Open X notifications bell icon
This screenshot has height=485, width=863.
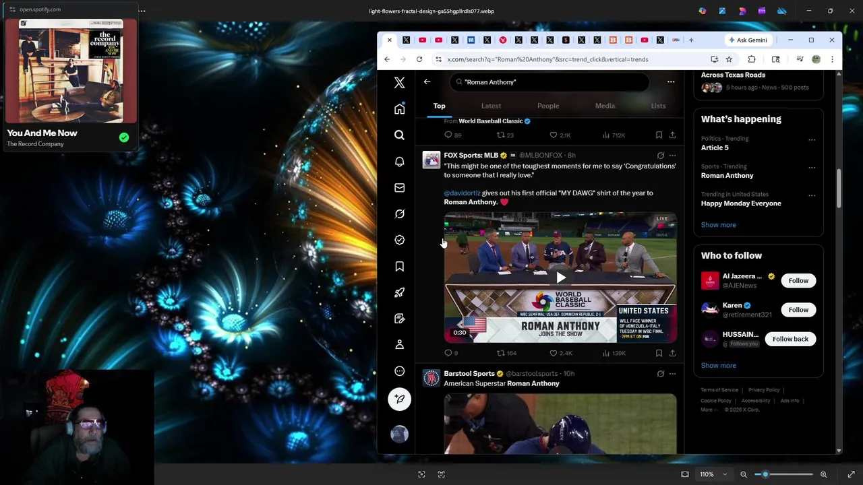399,162
